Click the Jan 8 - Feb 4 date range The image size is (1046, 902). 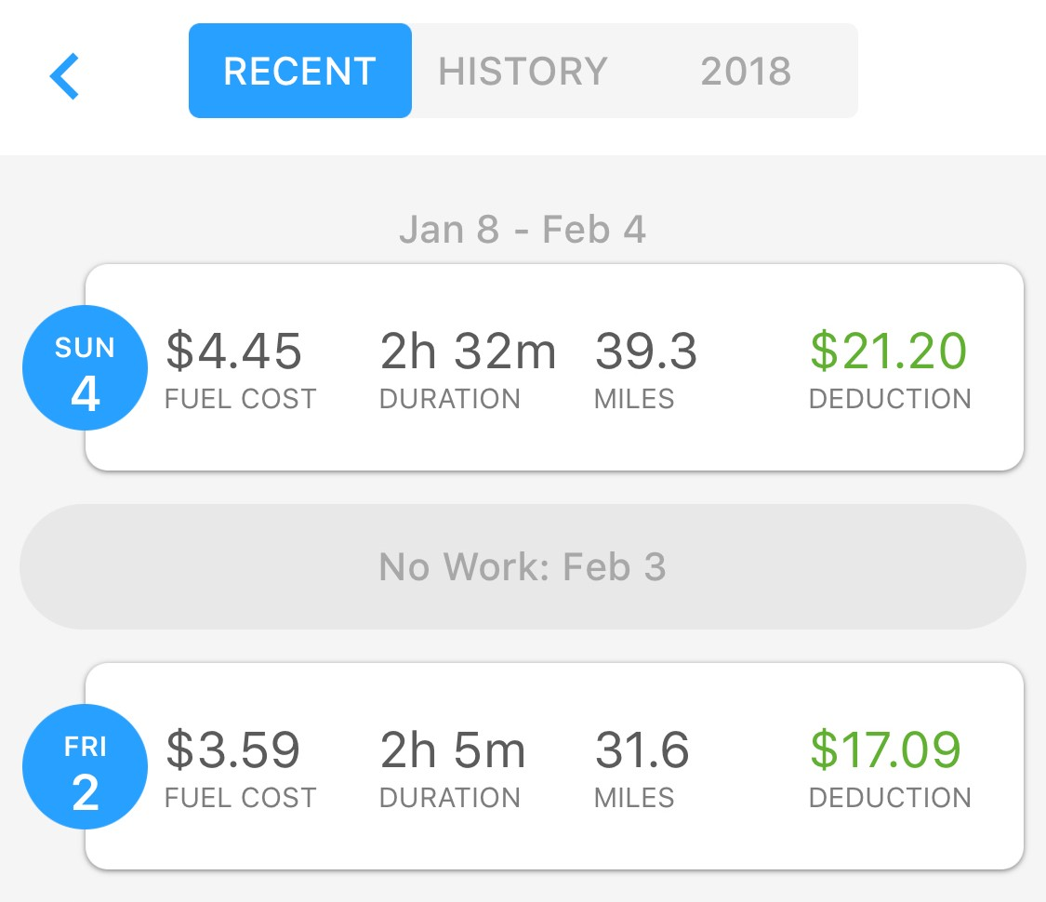(523, 229)
